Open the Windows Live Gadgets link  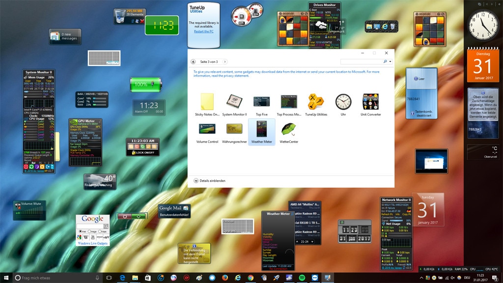(x=93, y=244)
